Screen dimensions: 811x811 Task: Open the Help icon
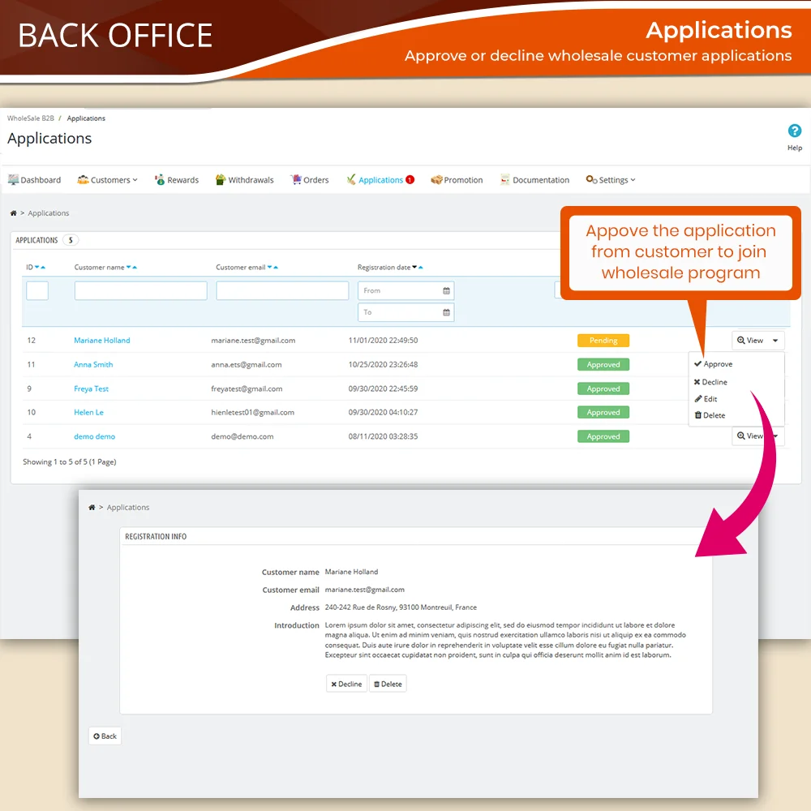pos(794,131)
